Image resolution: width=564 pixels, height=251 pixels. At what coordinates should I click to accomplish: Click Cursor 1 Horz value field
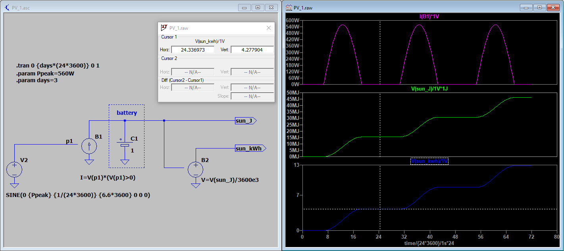click(x=193, y=50)
